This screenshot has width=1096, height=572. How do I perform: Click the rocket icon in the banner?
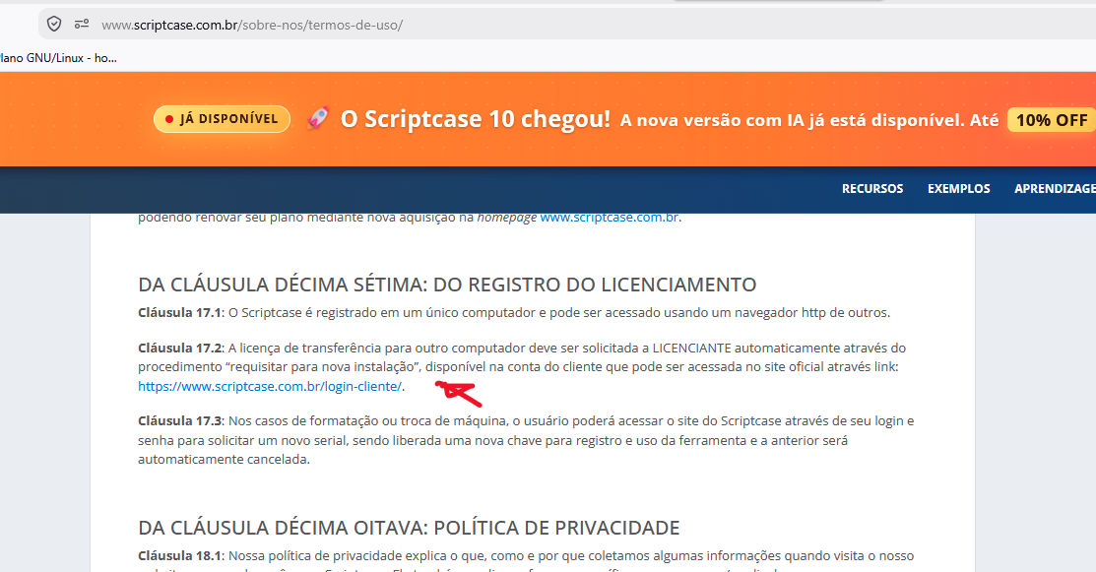[x=318, y=119]
